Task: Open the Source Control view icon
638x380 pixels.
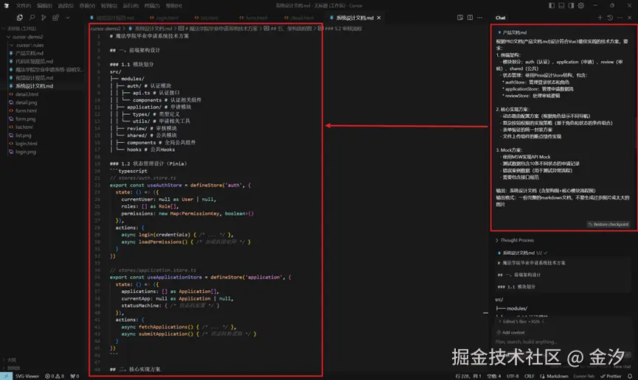Action: [x=44, y=18]
